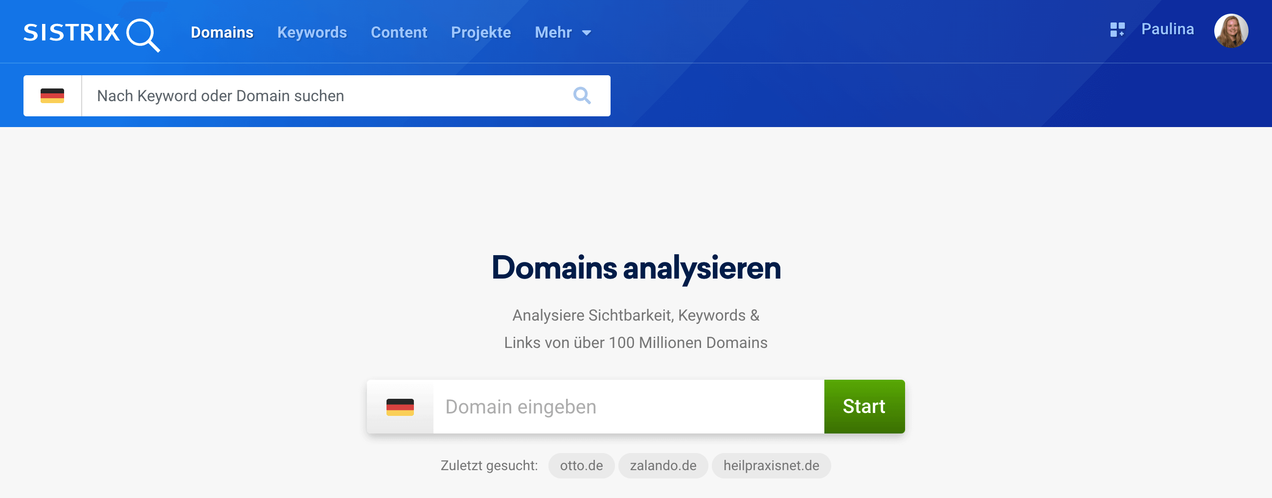This screenshot has width=1272, height=498.
Task: Go to the Content section
Action: 399,33
